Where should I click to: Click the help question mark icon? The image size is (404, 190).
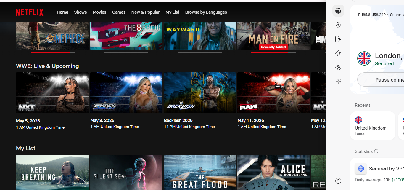click(x=338, y=181)
